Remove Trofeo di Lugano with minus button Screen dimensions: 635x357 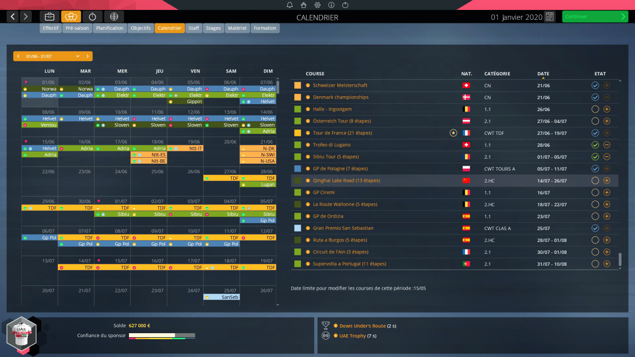pos(607,145)
